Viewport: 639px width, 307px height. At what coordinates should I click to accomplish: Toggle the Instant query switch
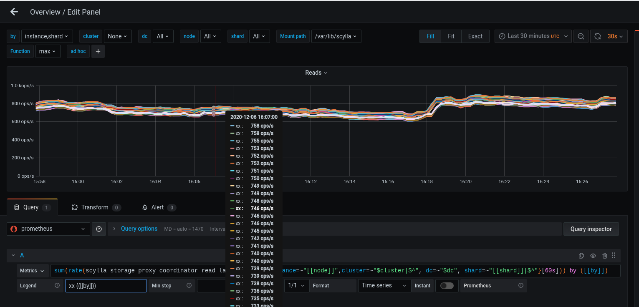(x=447, y=286)
